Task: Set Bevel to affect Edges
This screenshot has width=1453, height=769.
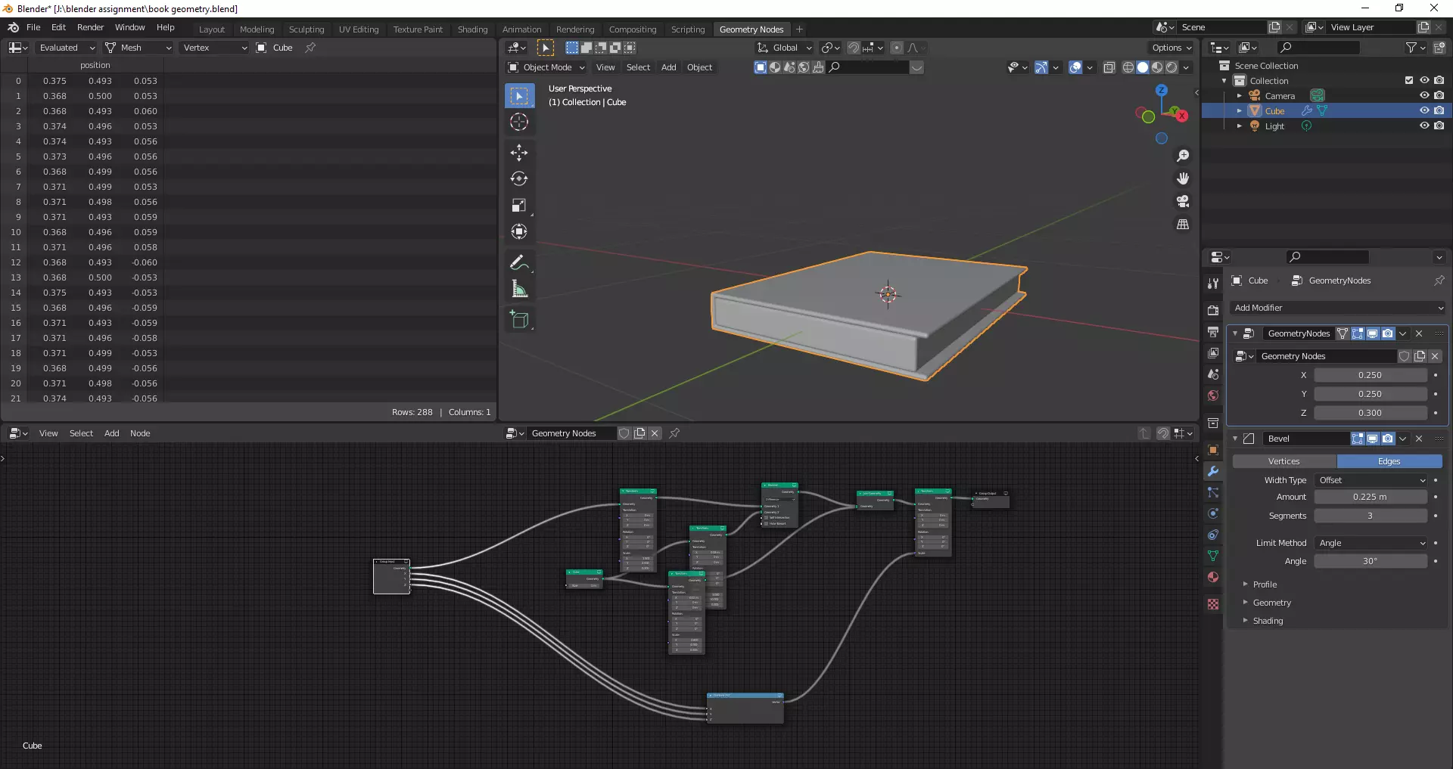Action: (x=1389, y=461)
